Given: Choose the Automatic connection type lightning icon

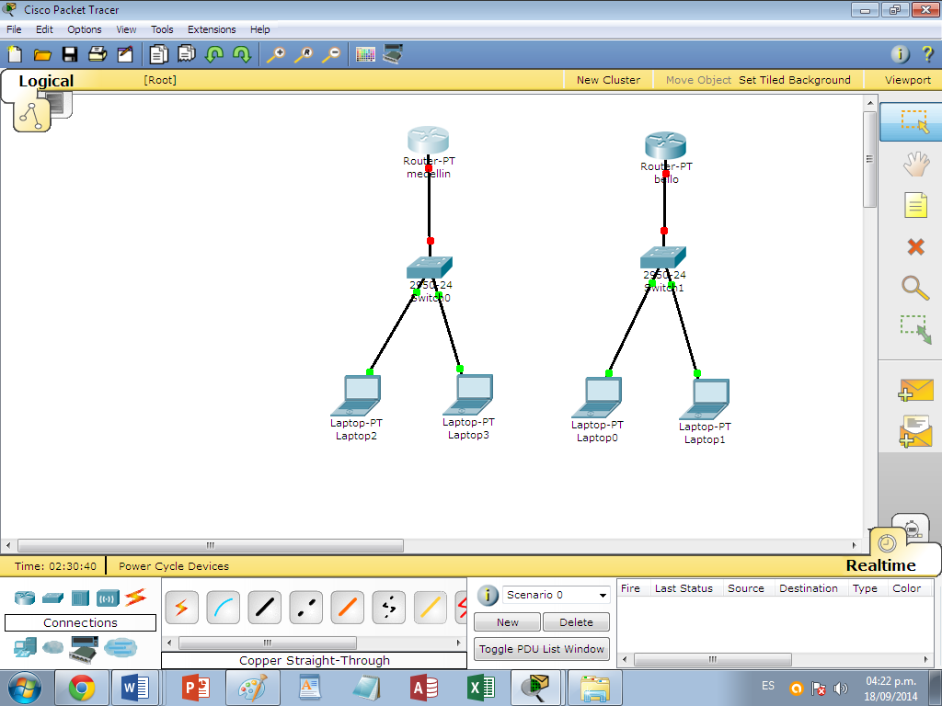Looking at the screenshot, I should click(181, 607).
